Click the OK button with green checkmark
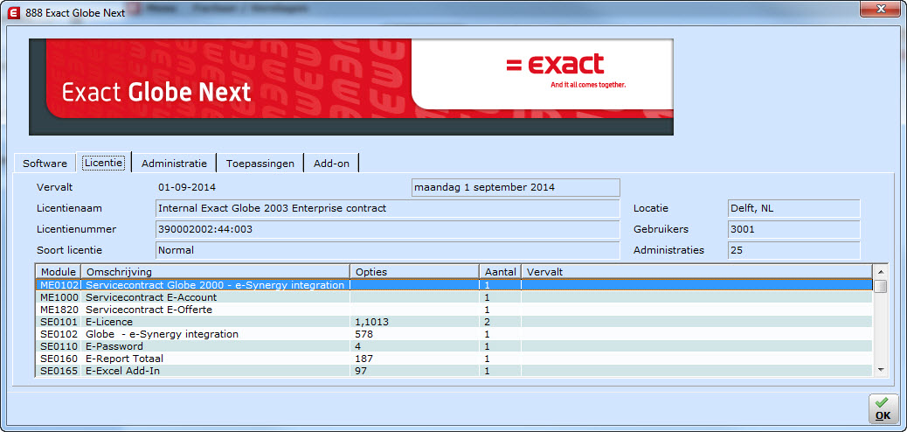The image size is (907, 432). tap(883, 409)
